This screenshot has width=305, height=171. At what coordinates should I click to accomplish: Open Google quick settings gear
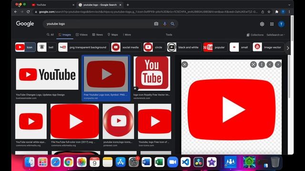[262, 24]
